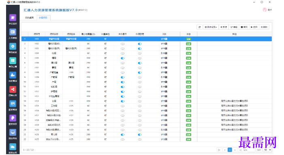The image size is (284, 155).
Task: Go to previous page arrow in pagination
Action: (x=224, y=150)
